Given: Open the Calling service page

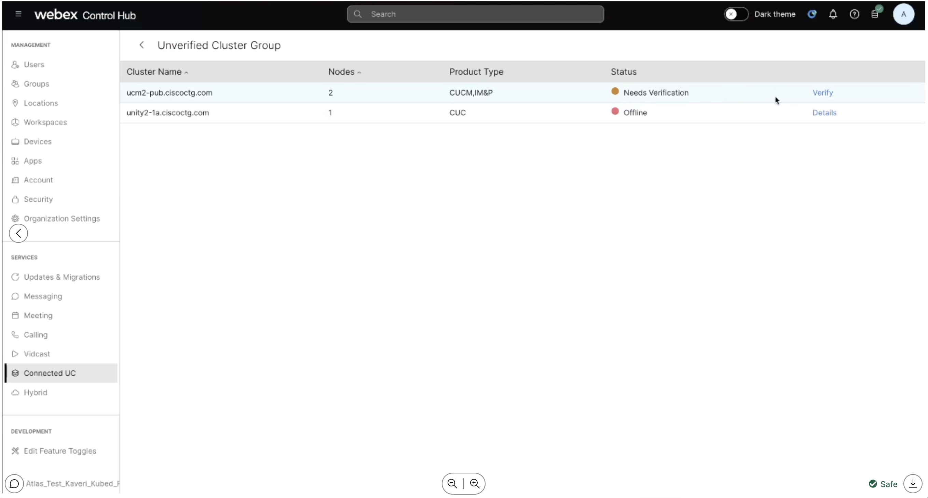Looking at the screenshot, I should (x=35, y=334).
